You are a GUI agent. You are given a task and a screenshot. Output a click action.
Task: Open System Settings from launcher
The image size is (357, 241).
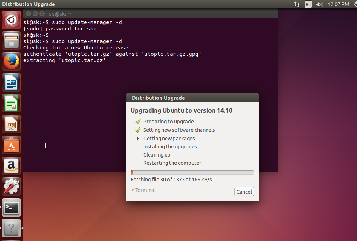point(11,187)
